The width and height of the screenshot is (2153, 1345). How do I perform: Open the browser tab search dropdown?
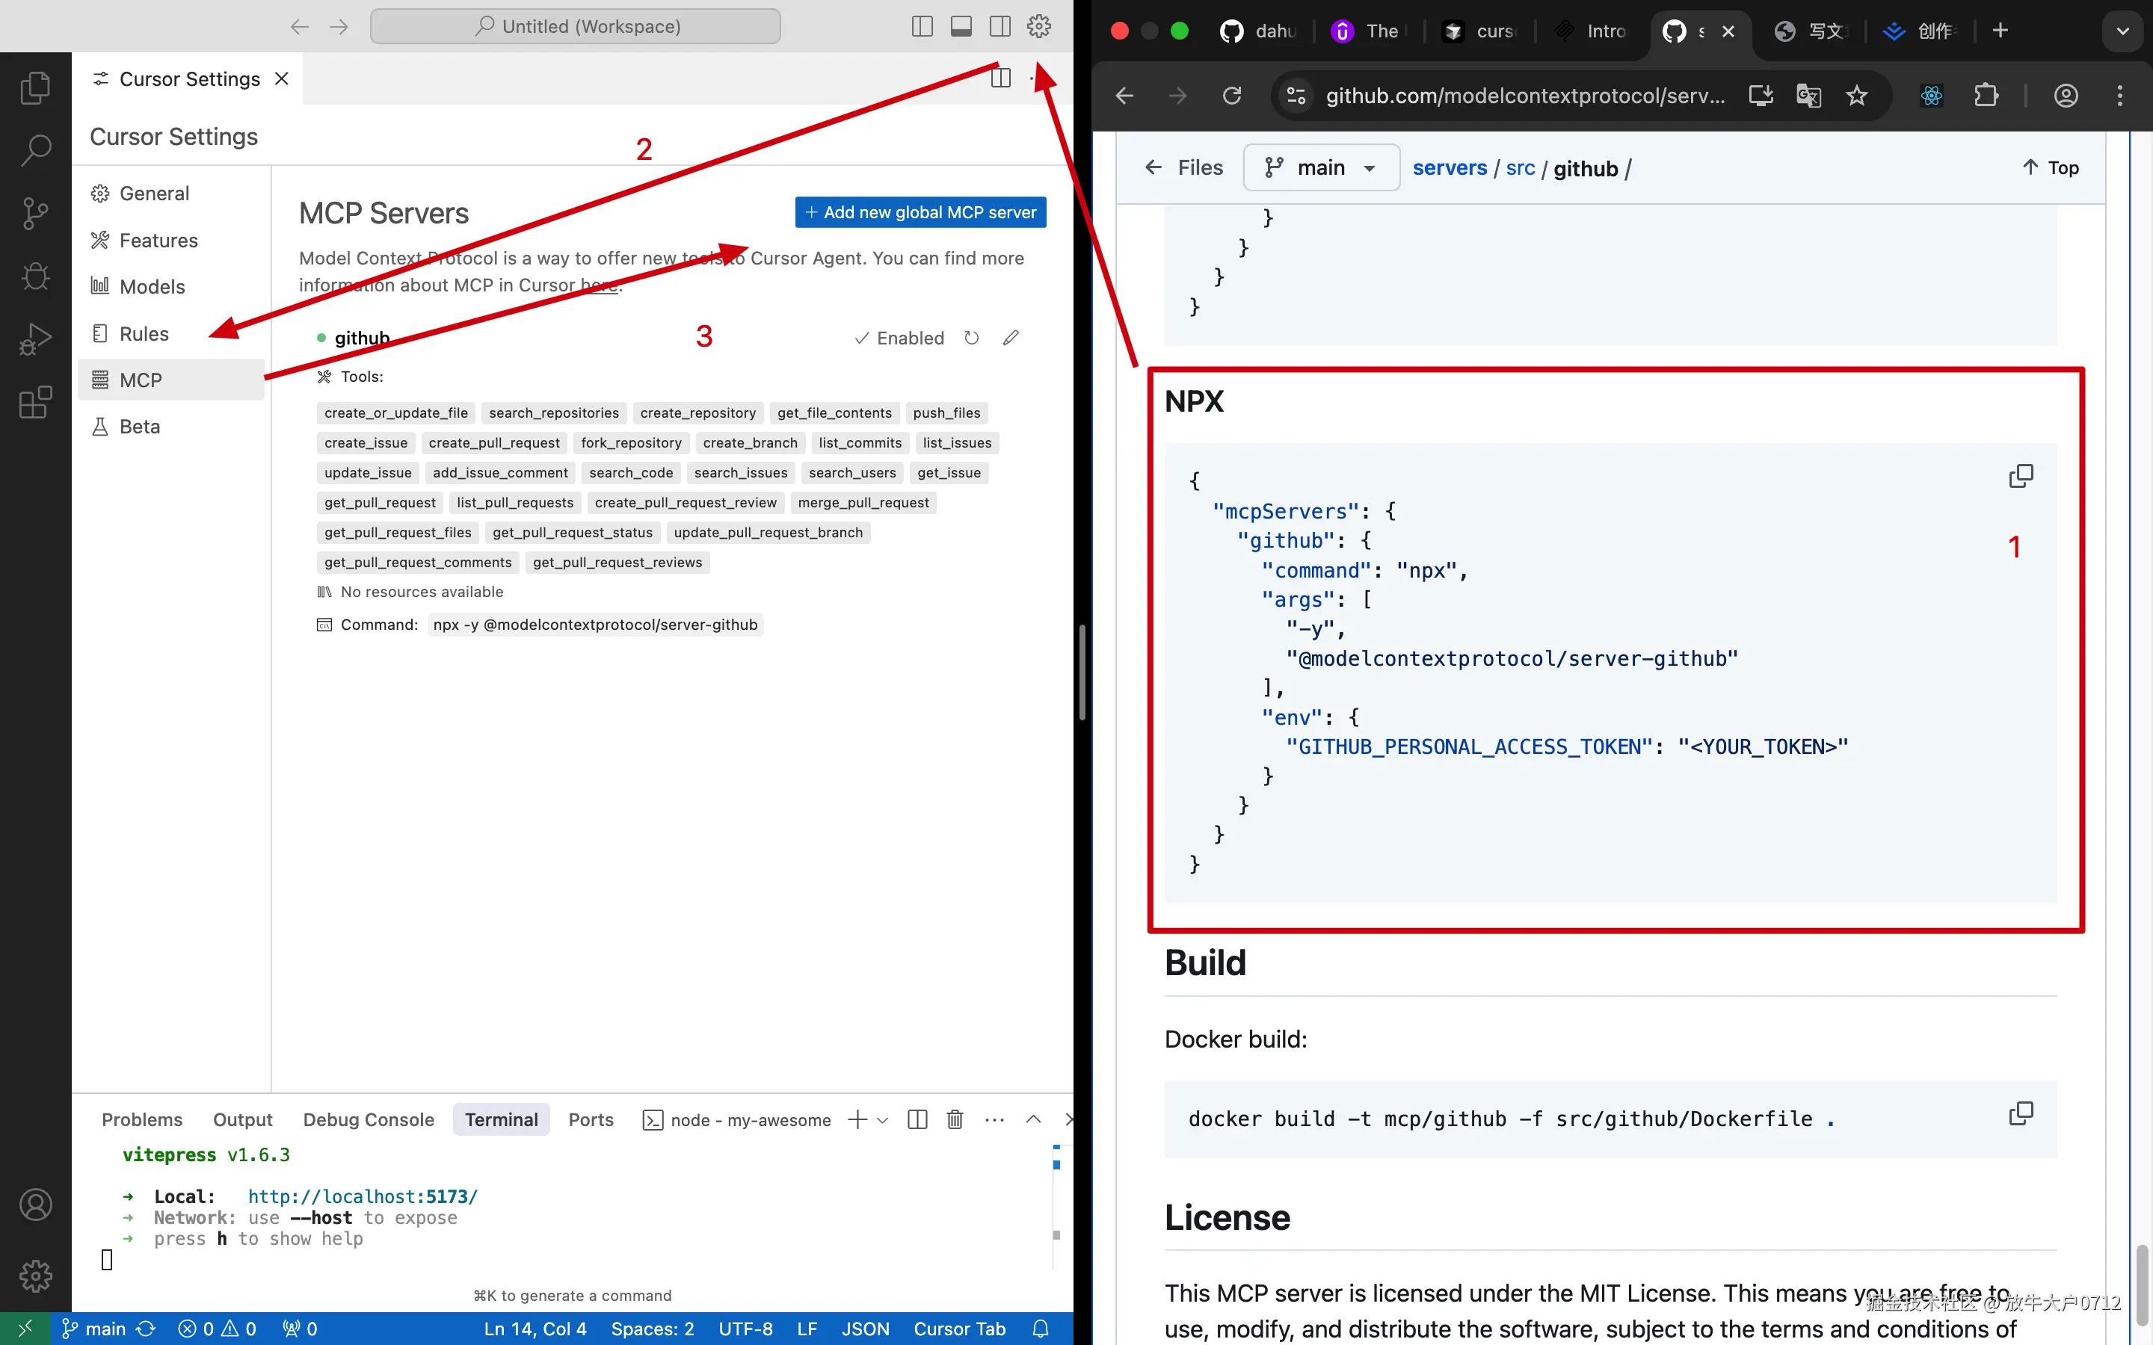coord(2123,31)
